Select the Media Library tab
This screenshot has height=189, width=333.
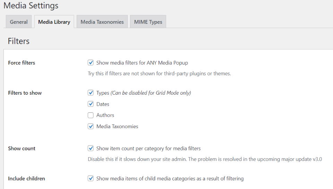point(54,22)
